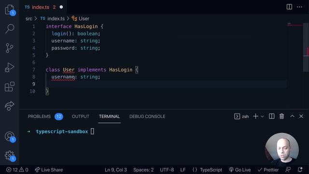Click typescript-sandbox text in the terminal

click(x=62, y=131)
